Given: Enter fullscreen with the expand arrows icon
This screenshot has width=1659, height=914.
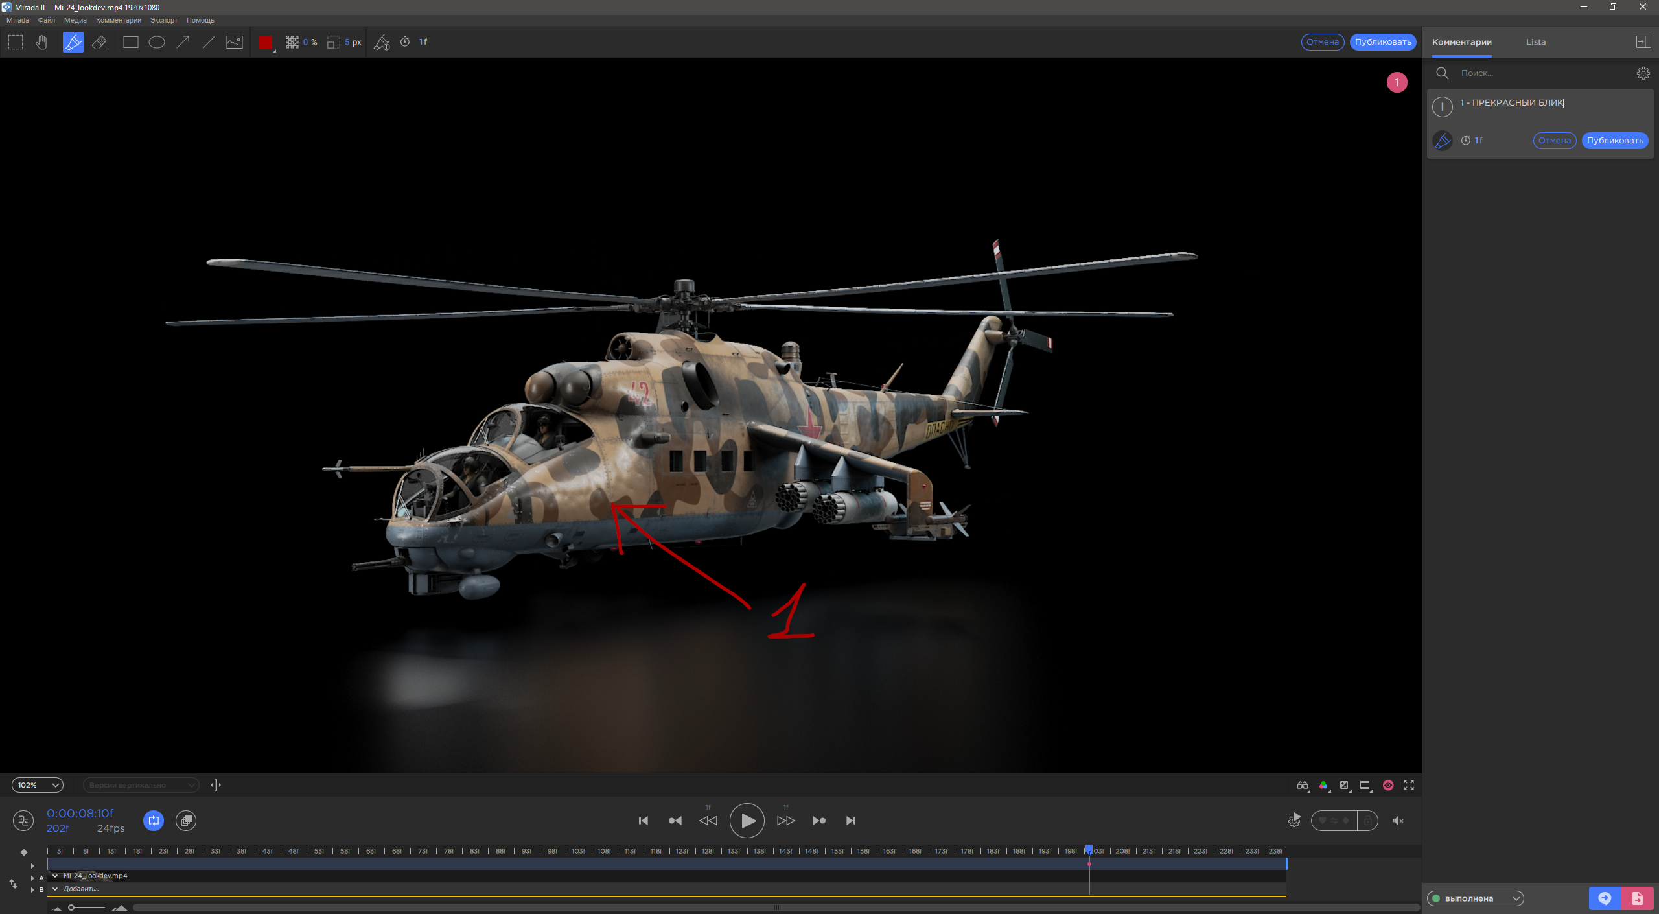Looking at the screenshot, I should [x=1409, y=785].
